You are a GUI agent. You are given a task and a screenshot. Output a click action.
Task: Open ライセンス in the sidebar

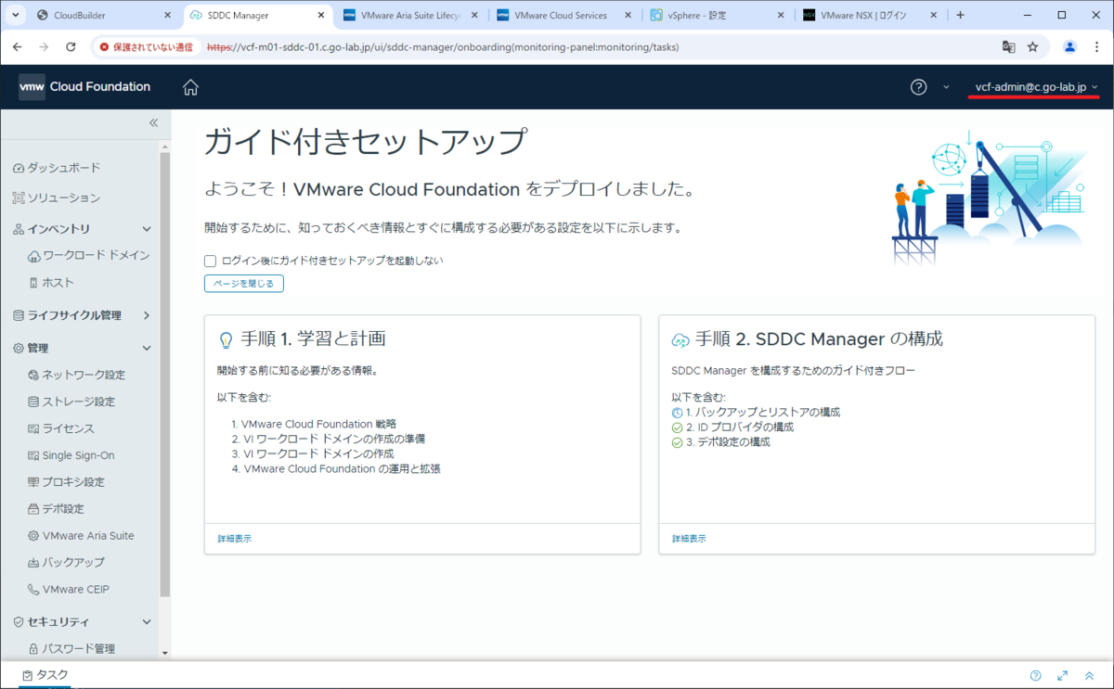click(61, 429)
